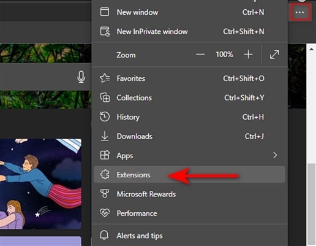Click the Favorites star icon
Screen dimensions: 316x246
[105, 78]
